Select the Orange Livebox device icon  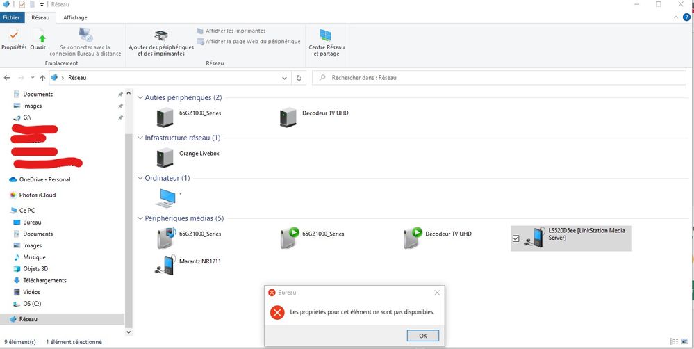click(165, 158)
